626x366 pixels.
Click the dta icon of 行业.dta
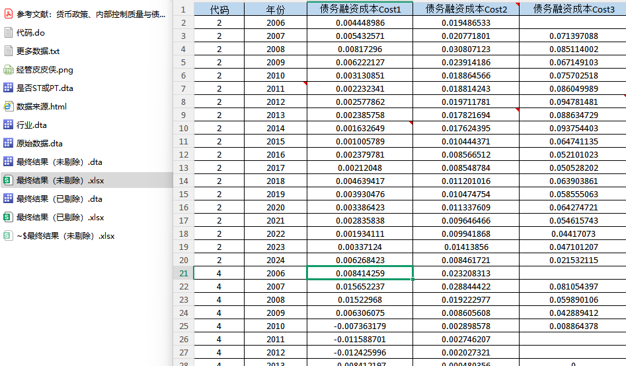click(x=9, y=125)
